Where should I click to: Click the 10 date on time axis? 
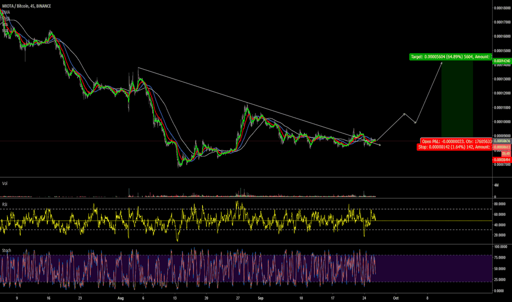[x=301, y=298]
